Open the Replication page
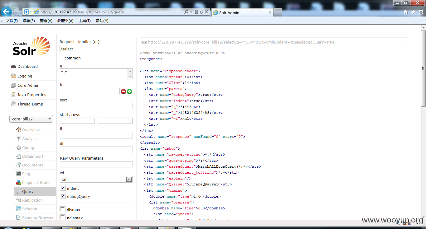 coord(30,200)
